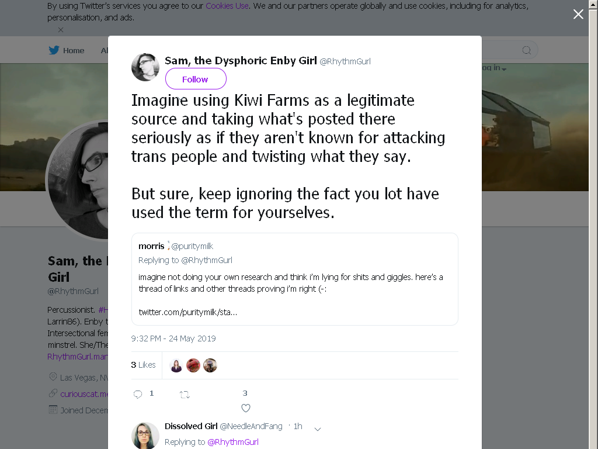Open the first liker's avatar
Image resolution: width=598 pixels, height=449 pixels.
pos(176,365)
